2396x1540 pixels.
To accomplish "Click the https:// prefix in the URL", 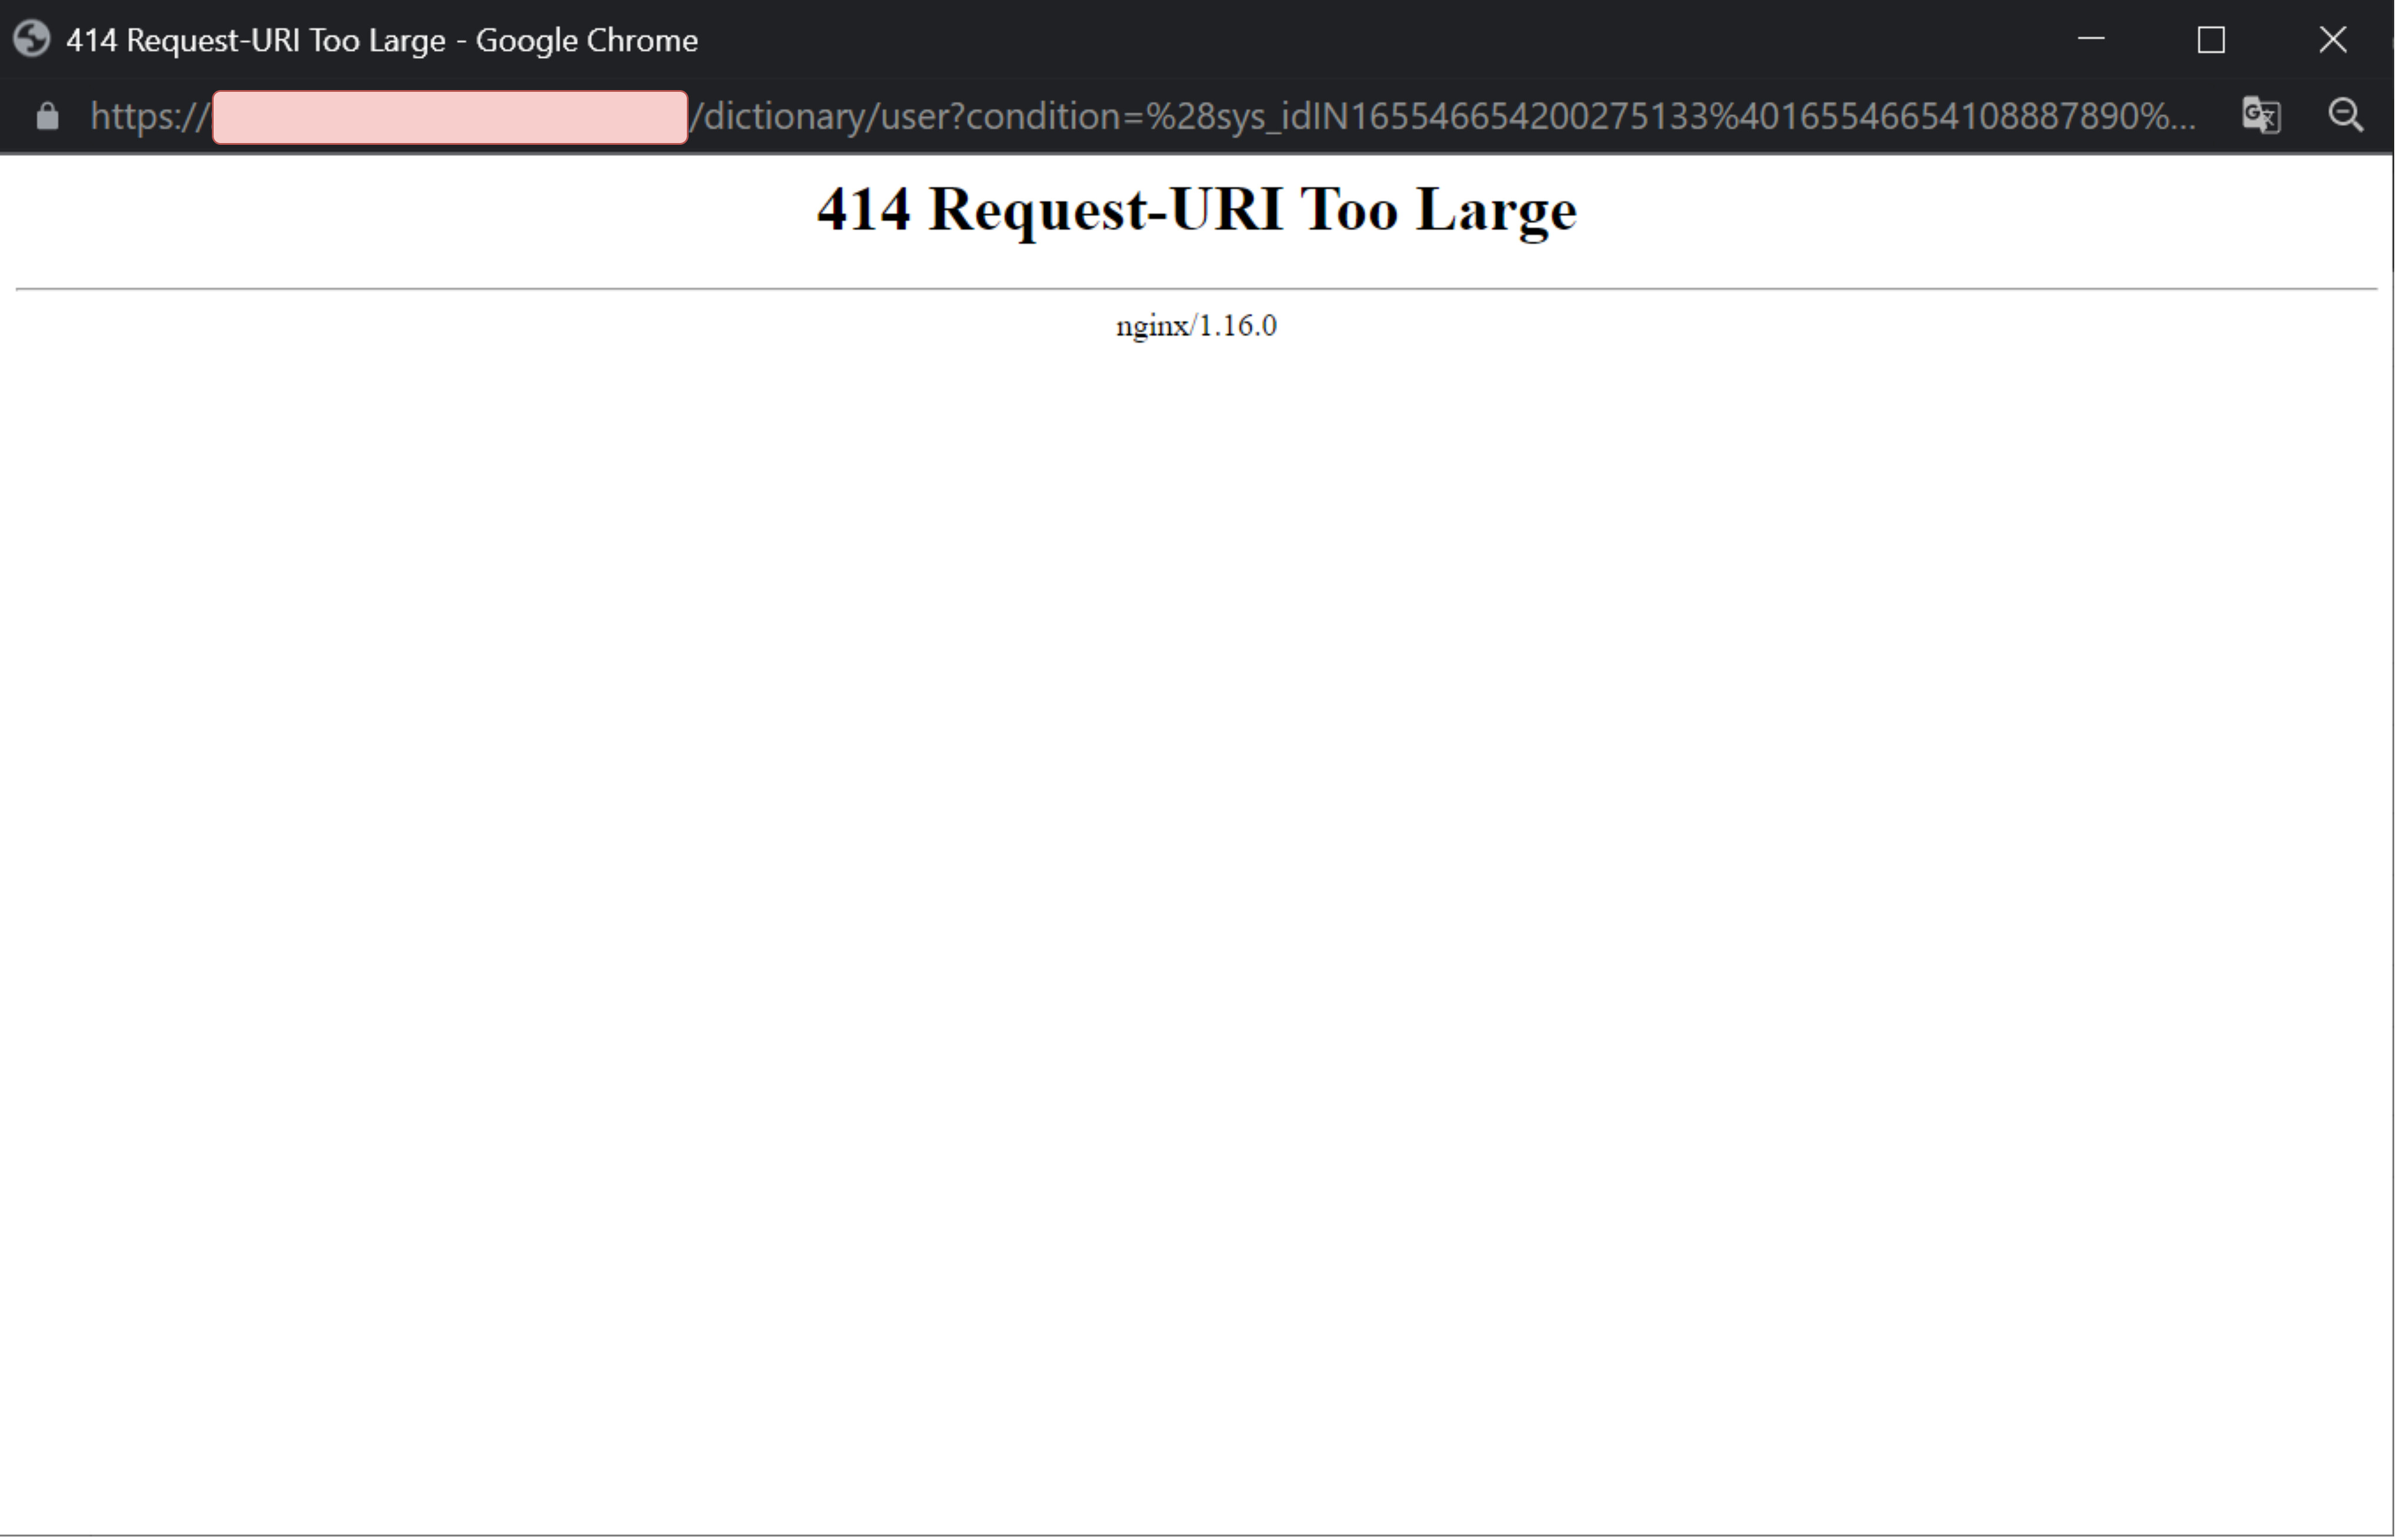I will coord(148,117).
